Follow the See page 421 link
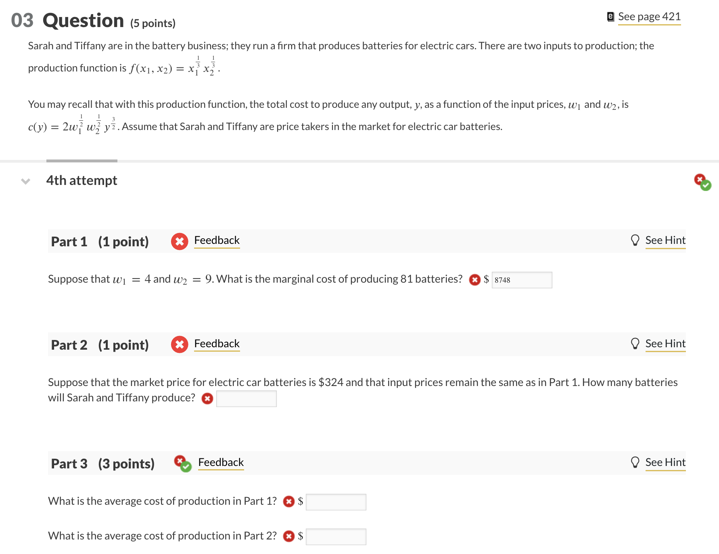This screenshot has height=554, width=719. tap(649, 16)
